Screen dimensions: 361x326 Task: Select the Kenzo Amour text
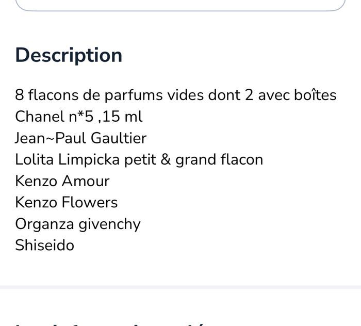(62, 181)
